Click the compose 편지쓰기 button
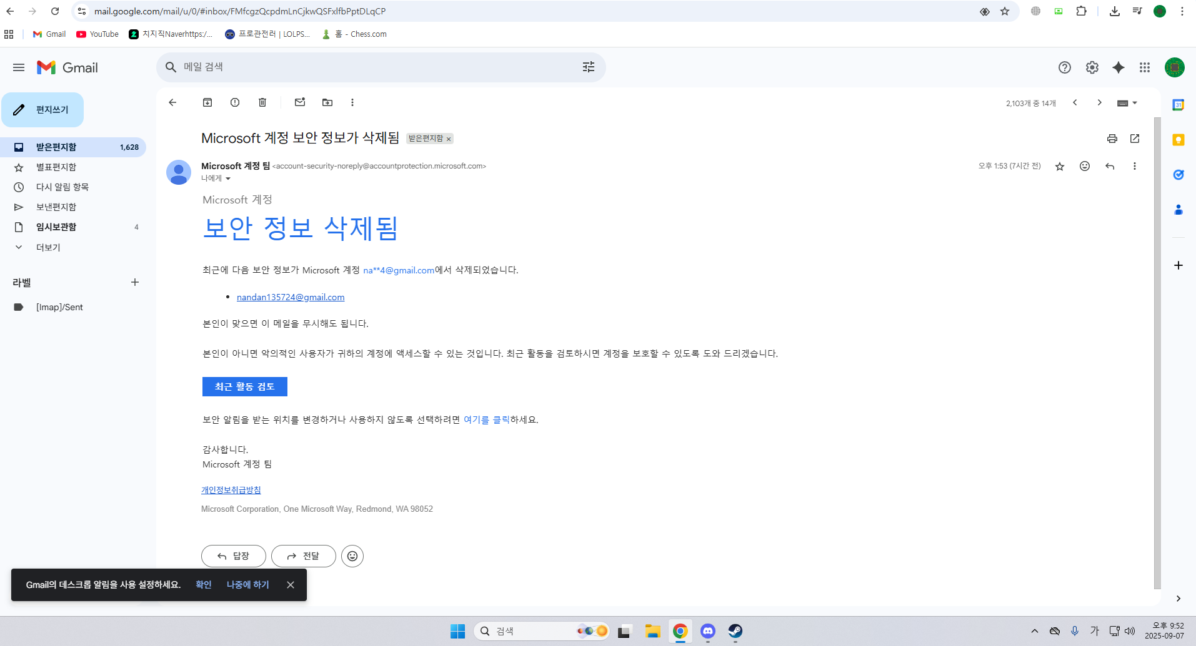Viewport: 1196px width, 646px height. tap(42, 110)
